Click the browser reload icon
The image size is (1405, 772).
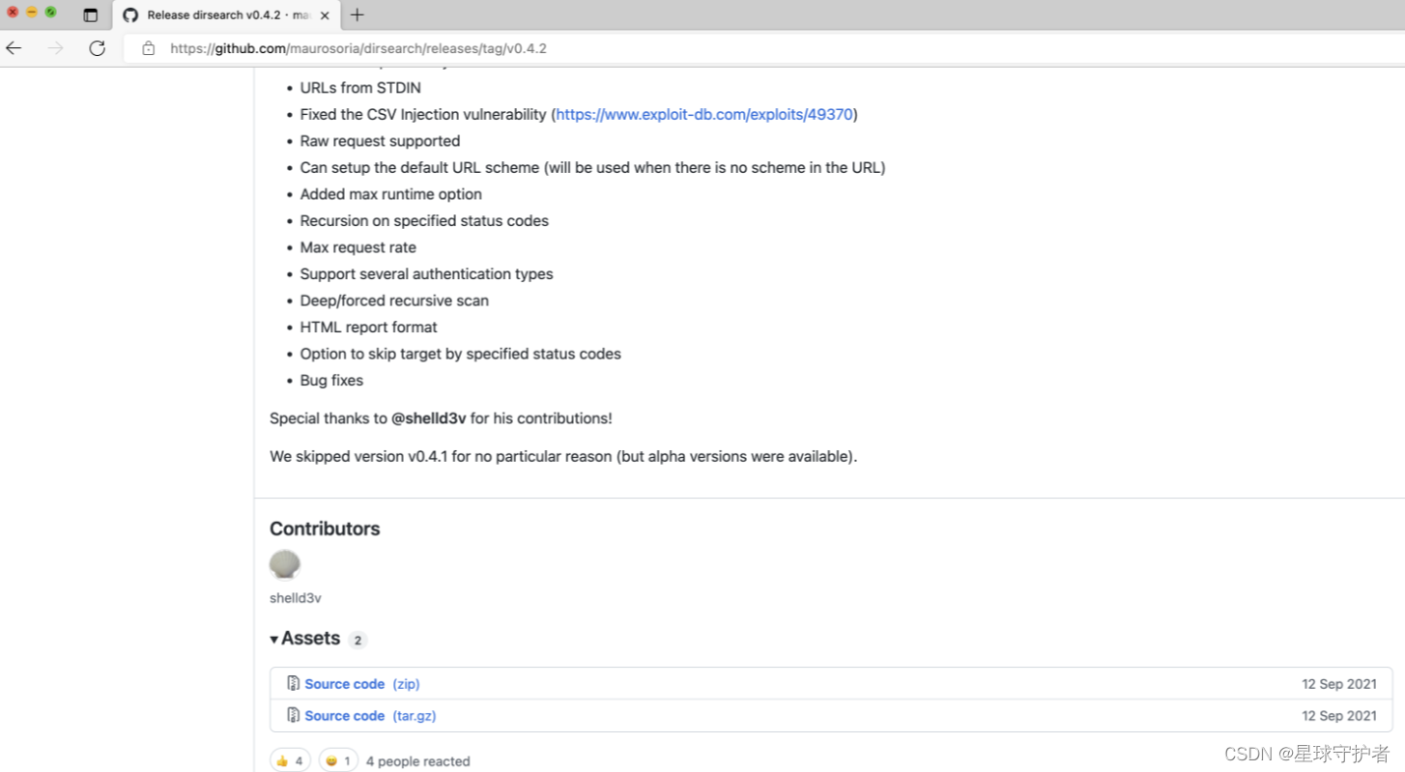[97, 47]
